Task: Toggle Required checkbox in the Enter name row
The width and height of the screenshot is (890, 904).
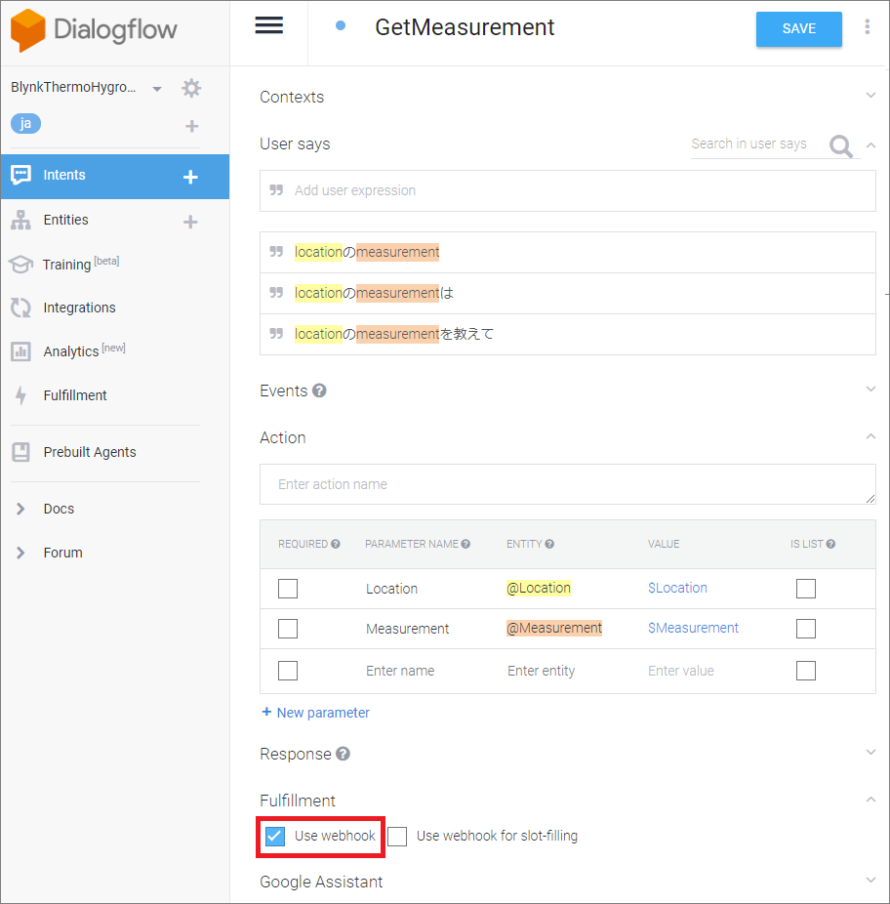Action: point(288,671)
